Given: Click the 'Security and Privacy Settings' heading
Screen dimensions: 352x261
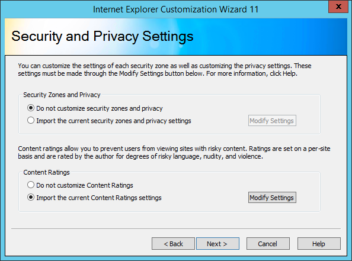Looking at the screenshot, I should coord(103,36).
